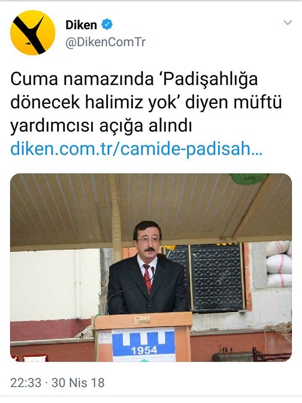
Task: Click the speaker's red tie in photo
Action: tap(147, 279)
